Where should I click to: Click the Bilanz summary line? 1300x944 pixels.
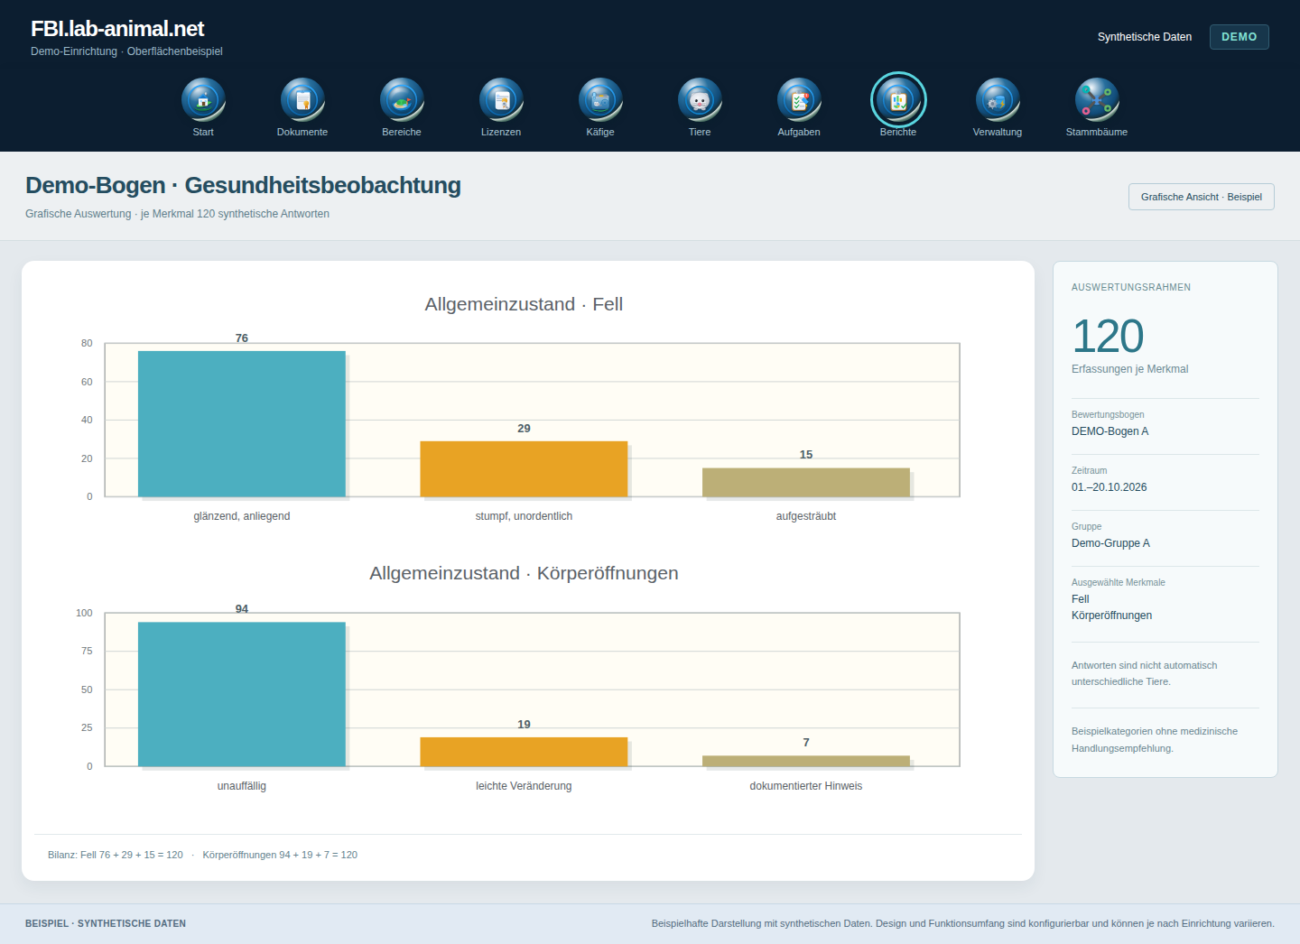click(x=202, y=855)
